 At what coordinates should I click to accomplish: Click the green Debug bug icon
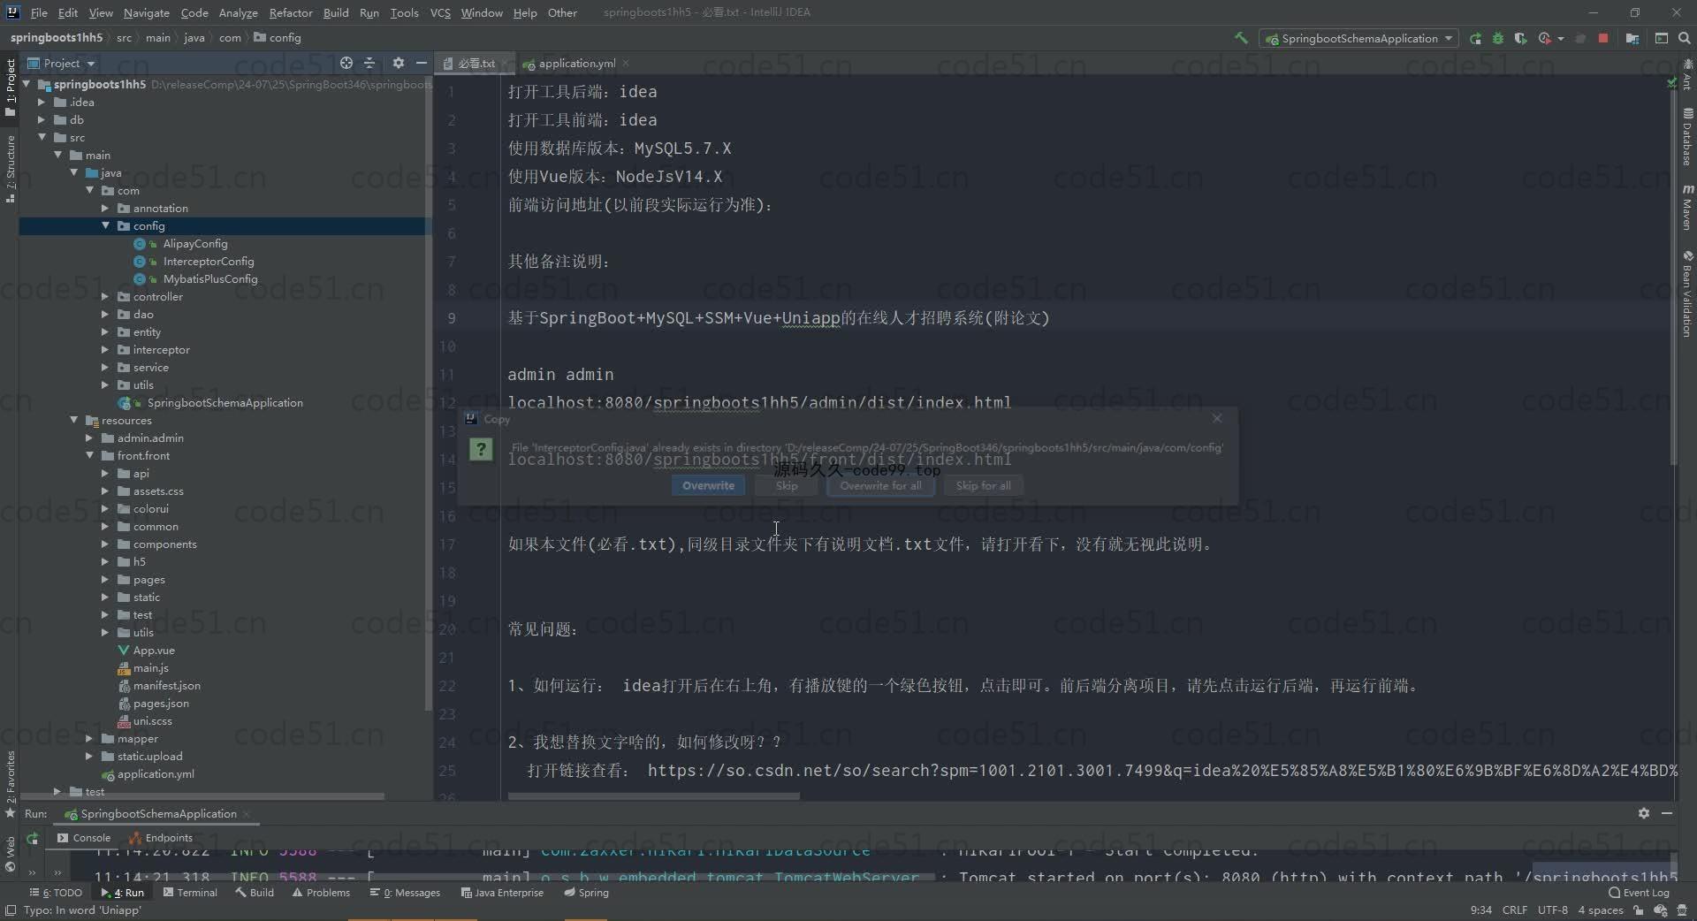point(1498,38)
